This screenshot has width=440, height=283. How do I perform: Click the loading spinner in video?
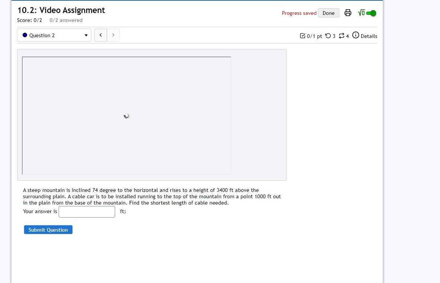[x=127, y=116]
